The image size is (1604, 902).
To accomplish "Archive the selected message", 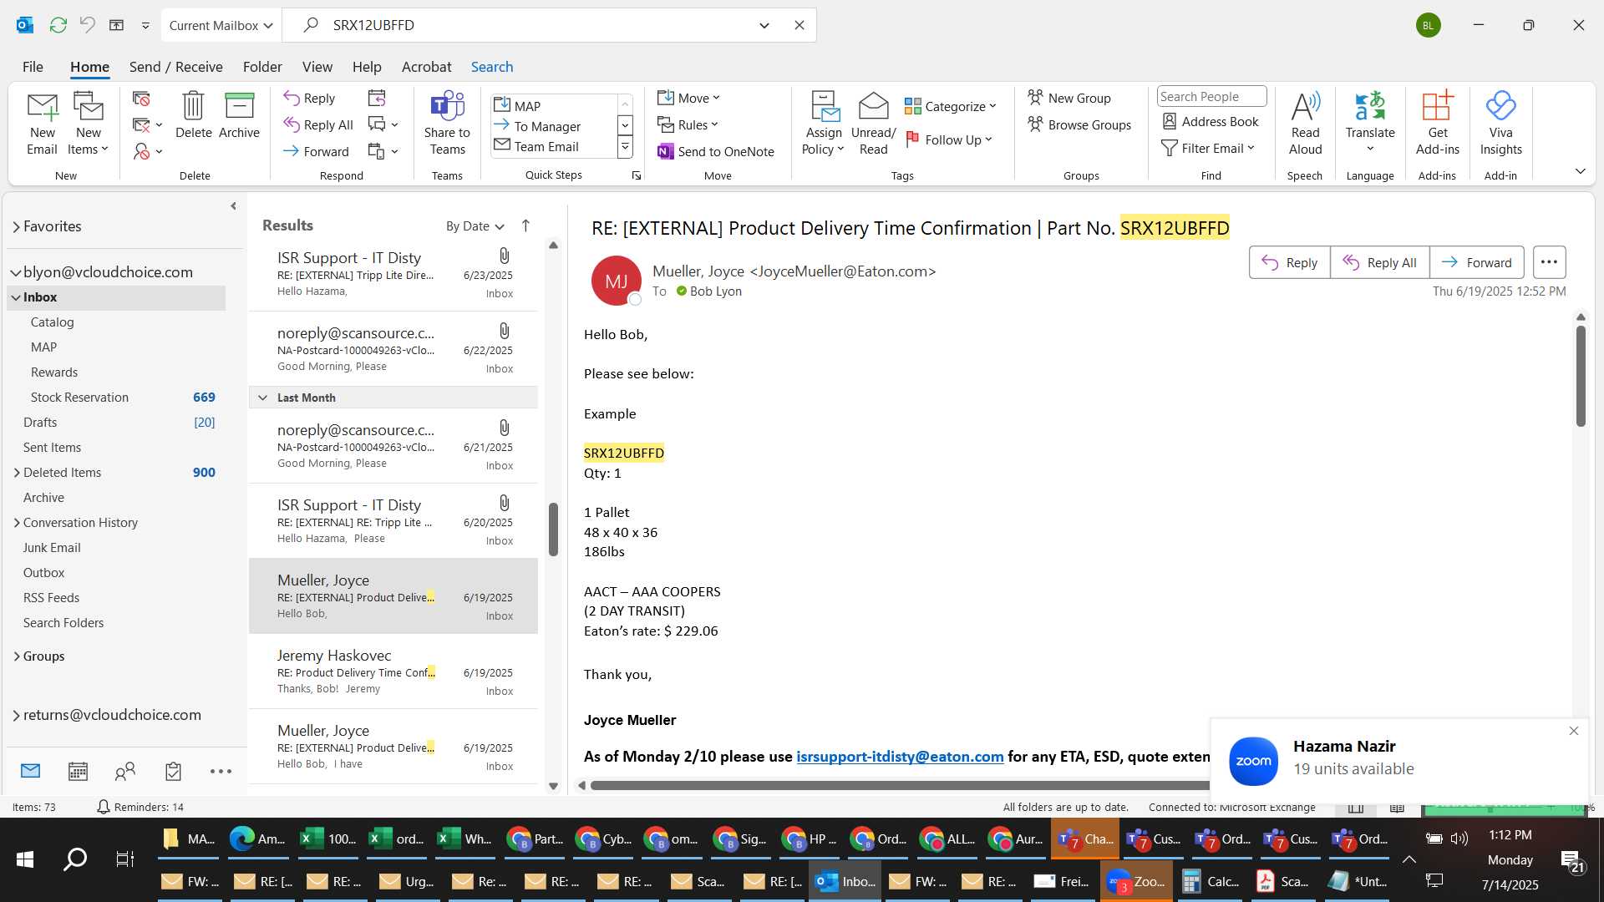I will (239, 115).
